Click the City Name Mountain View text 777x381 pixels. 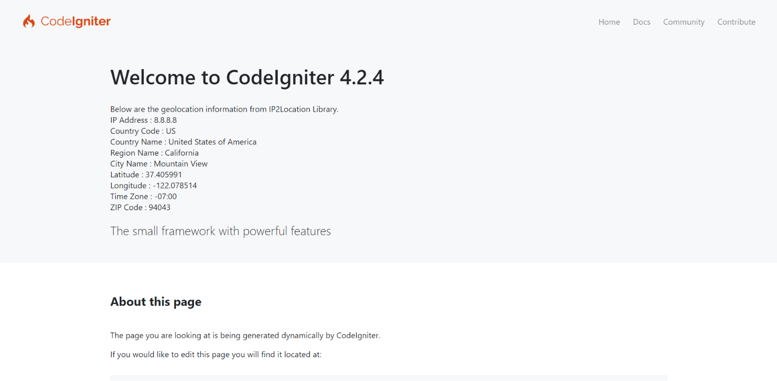coord(159,164)
